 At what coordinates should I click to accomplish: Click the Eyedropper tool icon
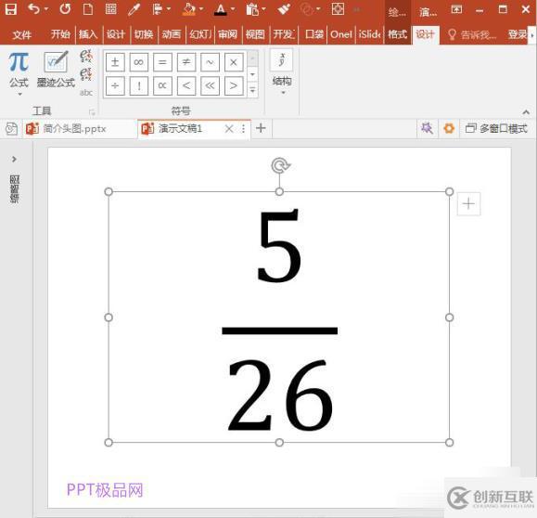pyautogui.click(x=134, y=9)
